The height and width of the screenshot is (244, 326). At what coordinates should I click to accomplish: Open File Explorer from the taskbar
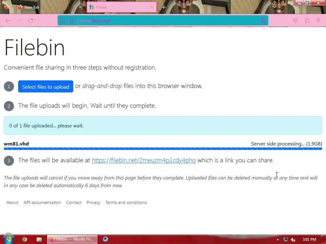coord(39,239)
